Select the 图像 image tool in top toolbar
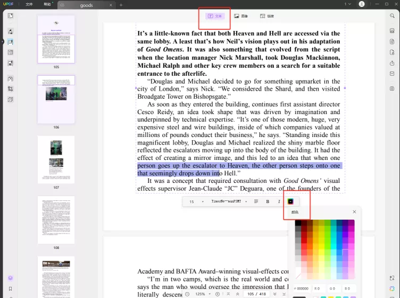Screen dimensions: 400x298 click(241, 16)
